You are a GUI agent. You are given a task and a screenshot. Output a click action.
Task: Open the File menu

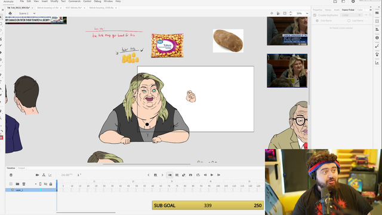21,1
